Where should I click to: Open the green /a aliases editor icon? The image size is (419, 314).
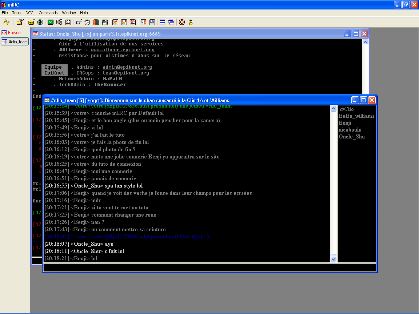click(51, 23)
